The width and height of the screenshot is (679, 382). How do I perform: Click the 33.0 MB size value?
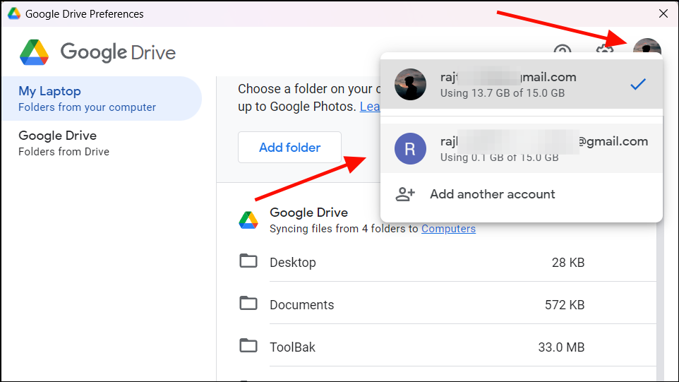[x=561, y=347]
